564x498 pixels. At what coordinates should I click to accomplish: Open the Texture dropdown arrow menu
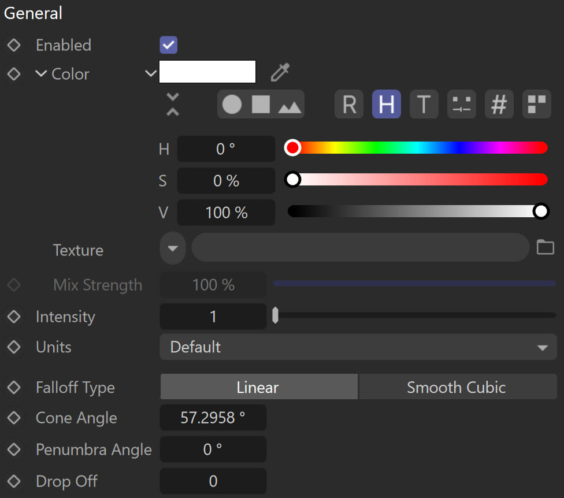(173, 248)
